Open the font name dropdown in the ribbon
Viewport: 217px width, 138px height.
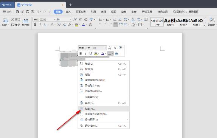coord(55,20)
